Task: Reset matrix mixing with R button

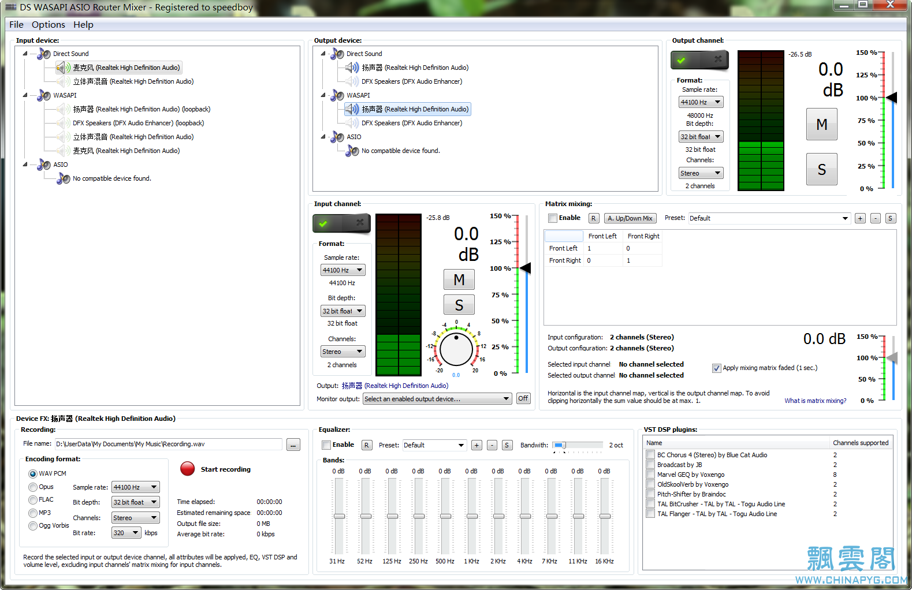Action: tap(594, 218)
